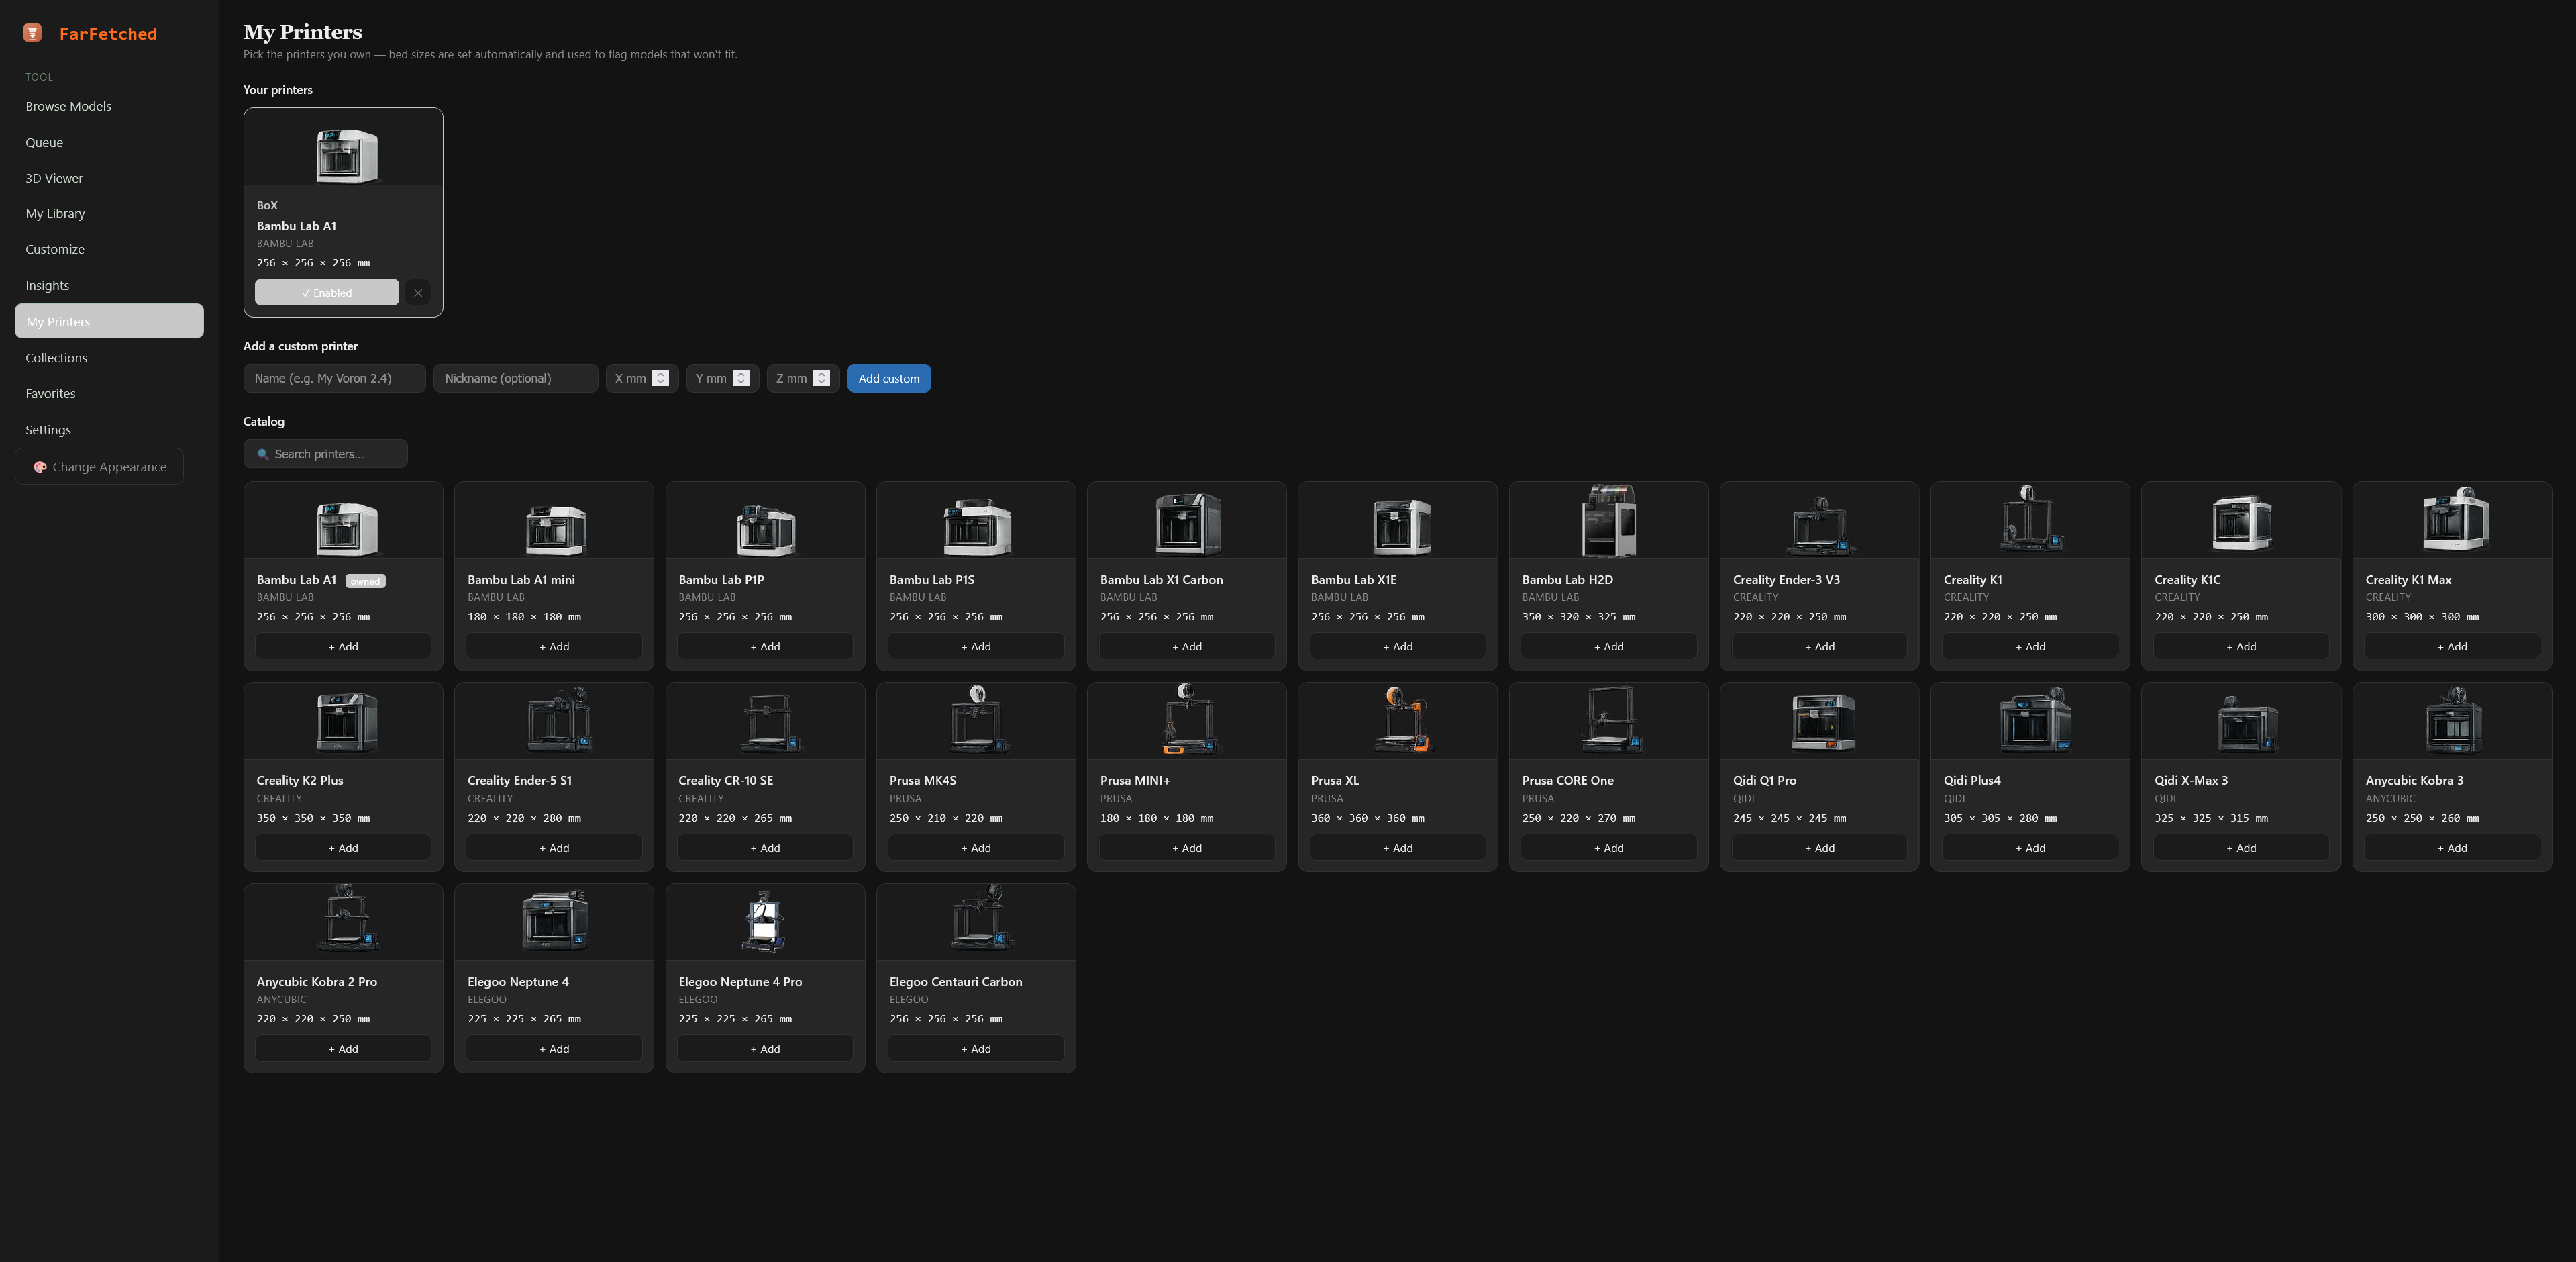Open the Browse Models page
2576x1262 pixels.
point(109,106)
